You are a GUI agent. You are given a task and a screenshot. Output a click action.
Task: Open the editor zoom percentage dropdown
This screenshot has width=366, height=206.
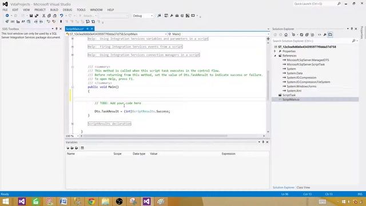pyautogui.click(x=78, y=136)
